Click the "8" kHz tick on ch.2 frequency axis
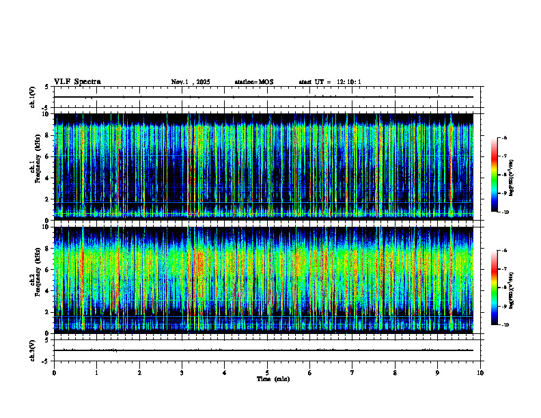541x418 pixels. [x=48, y=249]
